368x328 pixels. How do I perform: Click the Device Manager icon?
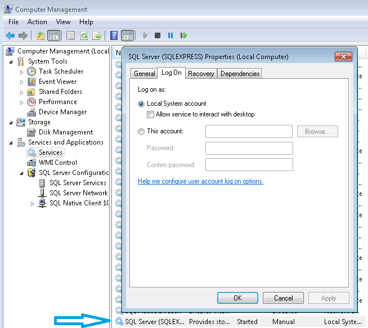[32, 112]
